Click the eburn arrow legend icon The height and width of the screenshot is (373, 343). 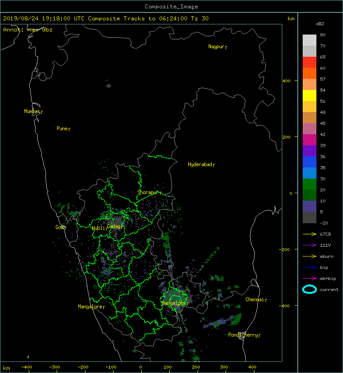tap(309, 256)
